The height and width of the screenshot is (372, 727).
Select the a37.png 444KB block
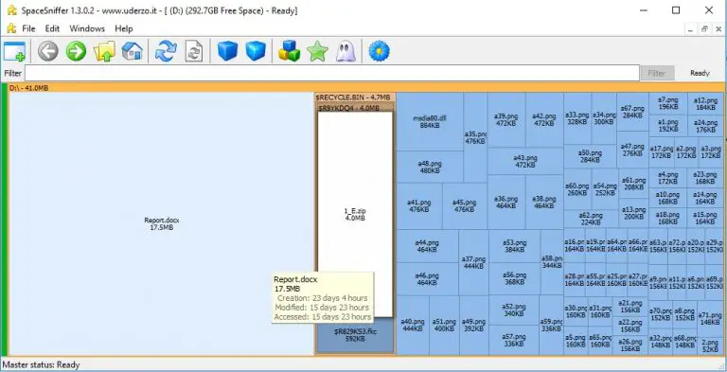(x=473, y=262)
